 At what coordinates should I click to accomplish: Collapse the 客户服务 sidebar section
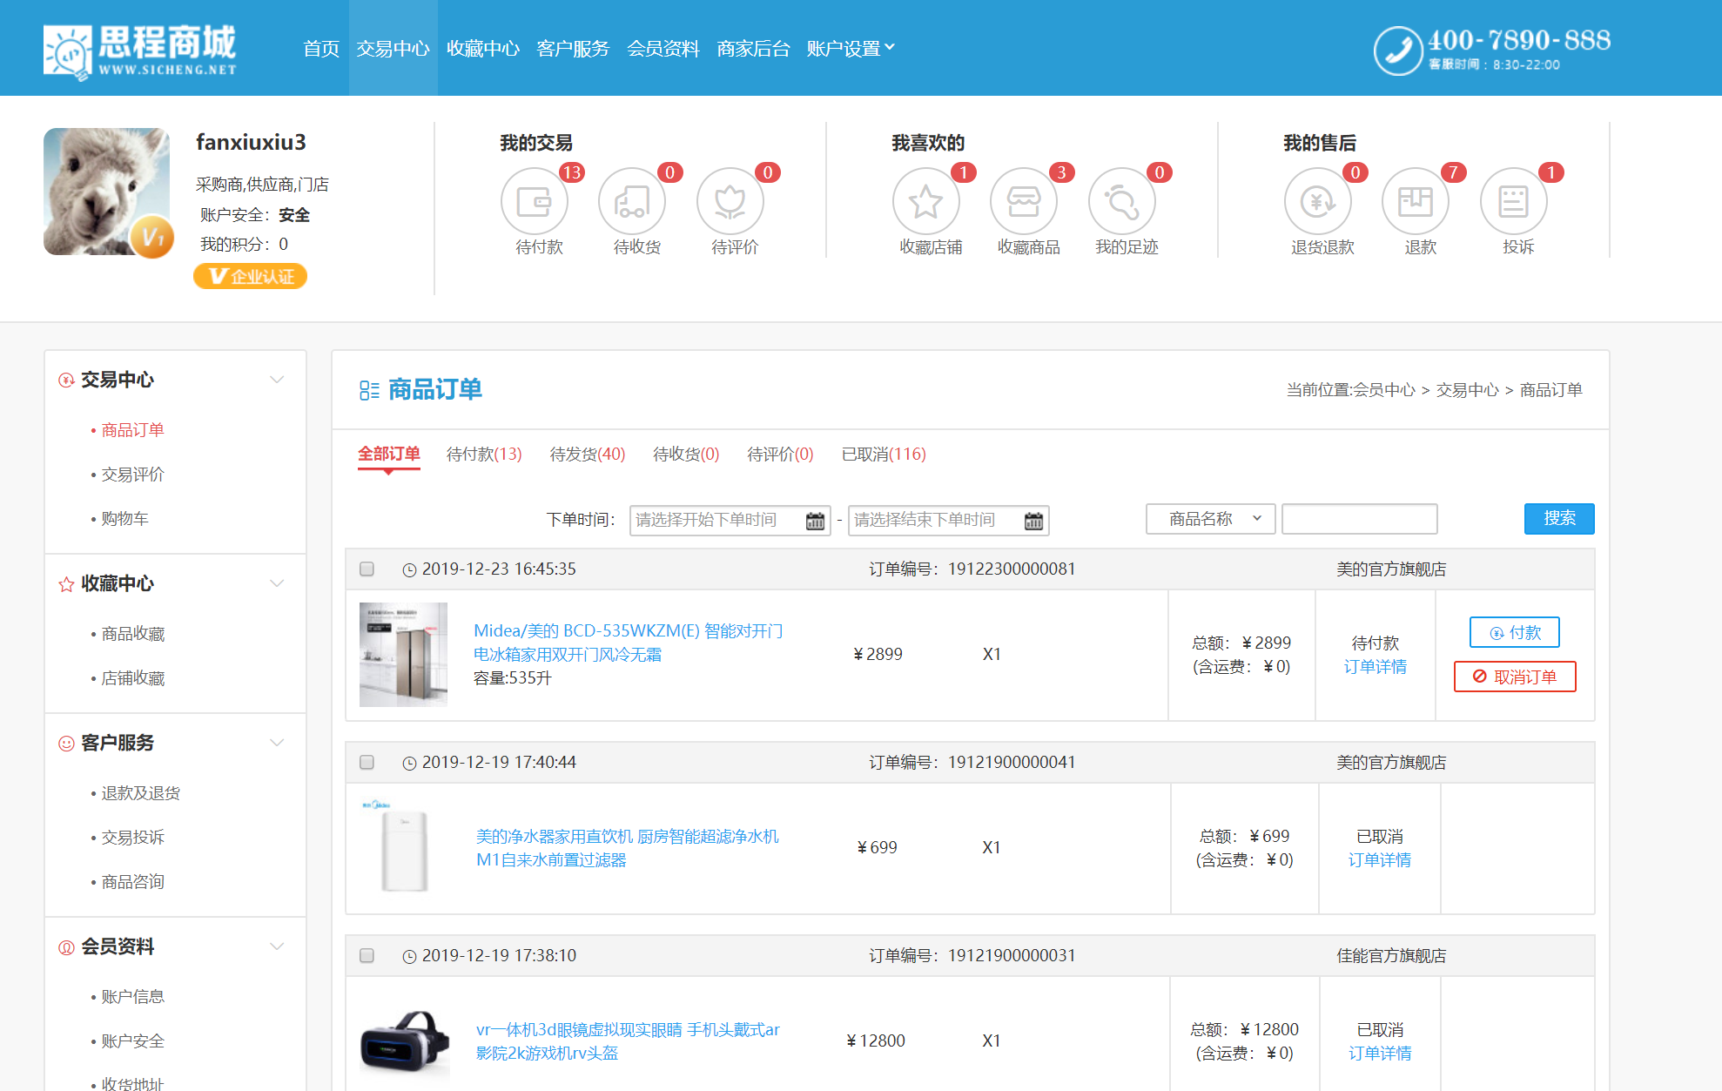click(x=277, y=743)
